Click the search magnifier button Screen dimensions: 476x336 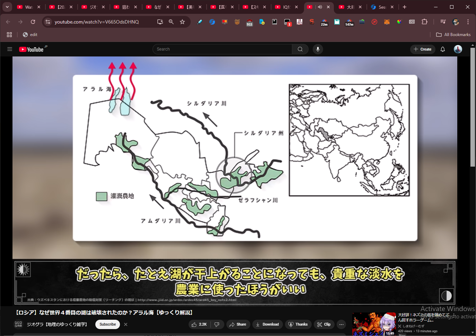click(x=300, y=49)
